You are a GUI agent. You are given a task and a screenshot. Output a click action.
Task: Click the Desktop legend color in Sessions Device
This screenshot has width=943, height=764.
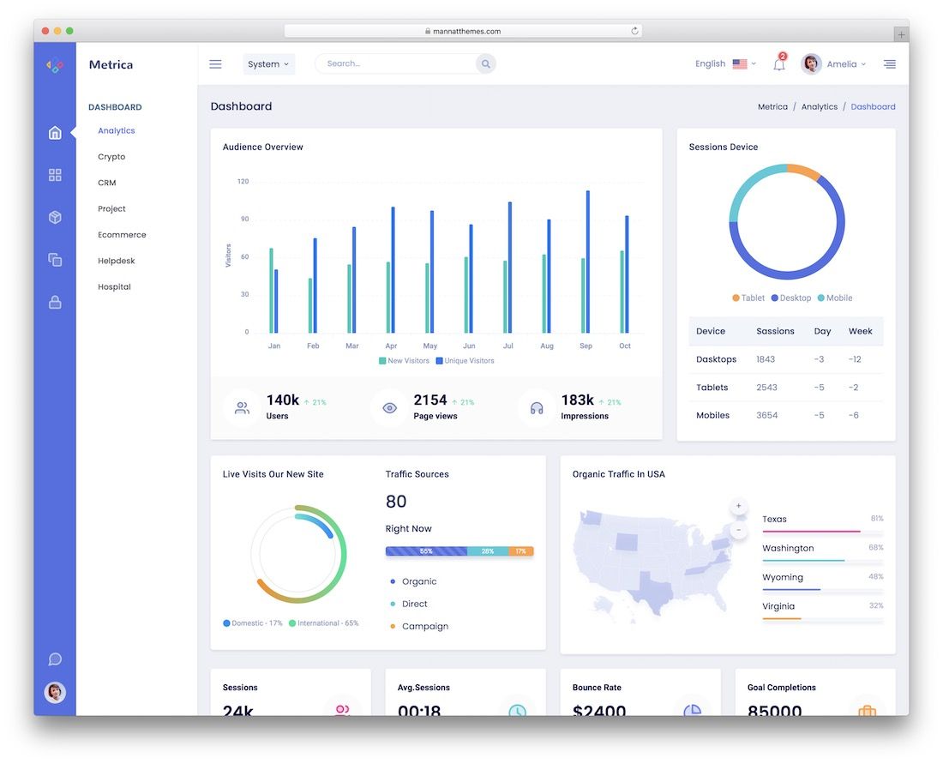tap(775, 298)
